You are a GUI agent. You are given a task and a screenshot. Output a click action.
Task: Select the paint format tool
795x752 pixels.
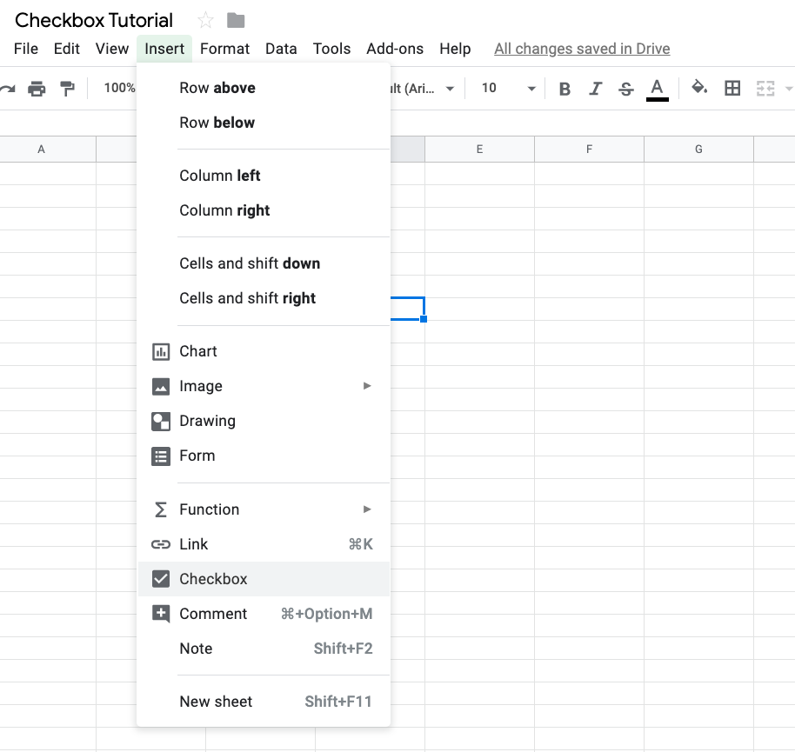[x=67, y=89]
